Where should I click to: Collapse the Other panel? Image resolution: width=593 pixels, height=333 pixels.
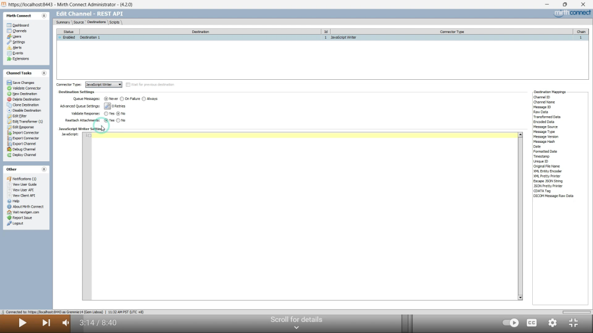tap(44, 169)
